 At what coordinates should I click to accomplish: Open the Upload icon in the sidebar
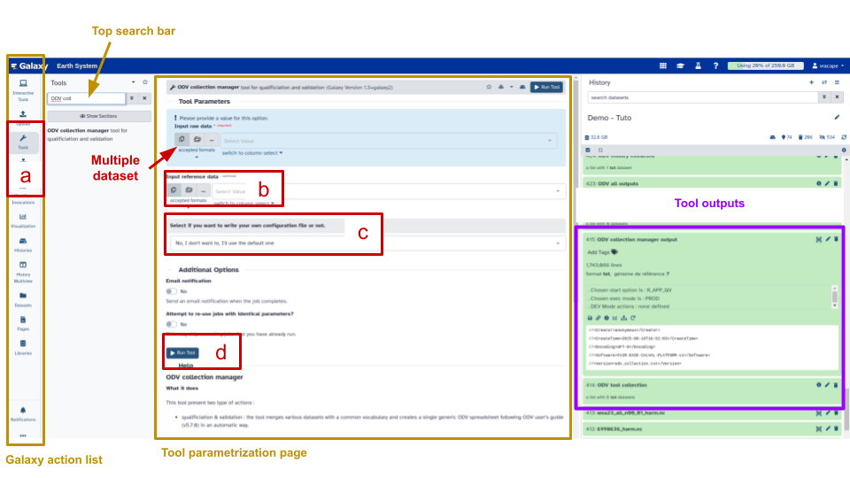pos(23,114)
